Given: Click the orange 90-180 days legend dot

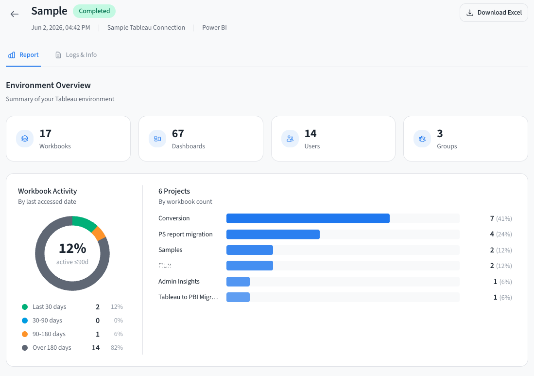Looking at the screenshot, I should [x=25, y=334].
